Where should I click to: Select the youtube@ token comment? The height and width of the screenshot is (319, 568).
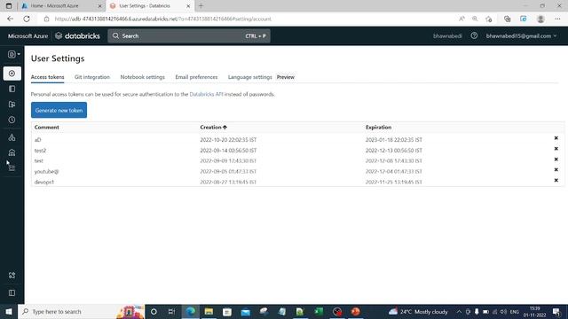pyautogui.click(x=46, y=171)
